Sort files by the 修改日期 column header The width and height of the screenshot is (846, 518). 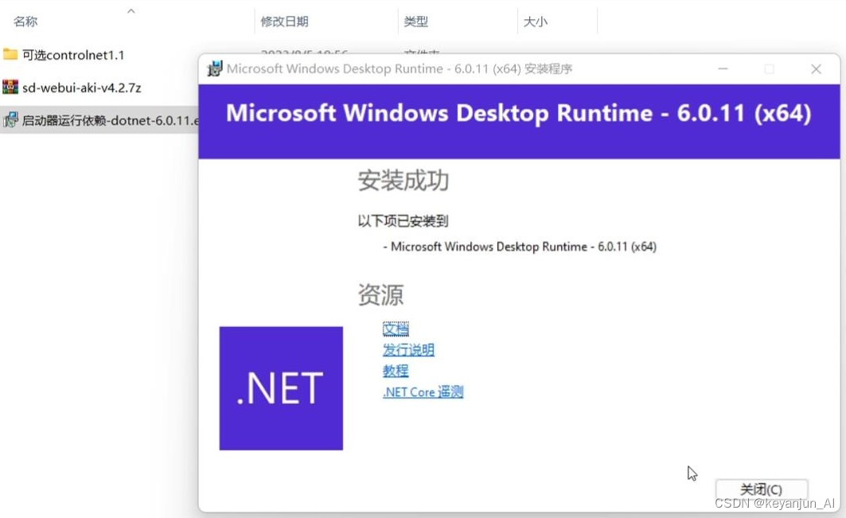pyautogui.click(x=284, y=21)
